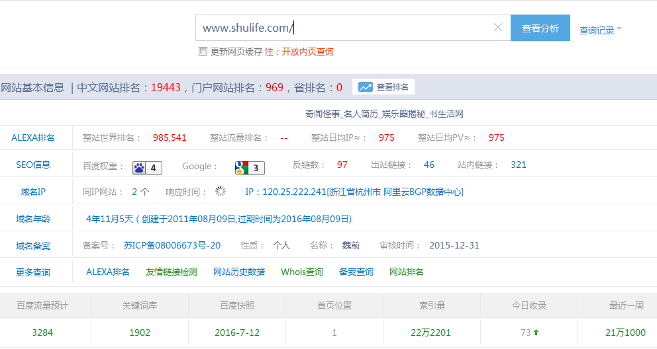Click the ICP number 苏ICP备08006673号-20
The image size is (657, 349).
172,245
